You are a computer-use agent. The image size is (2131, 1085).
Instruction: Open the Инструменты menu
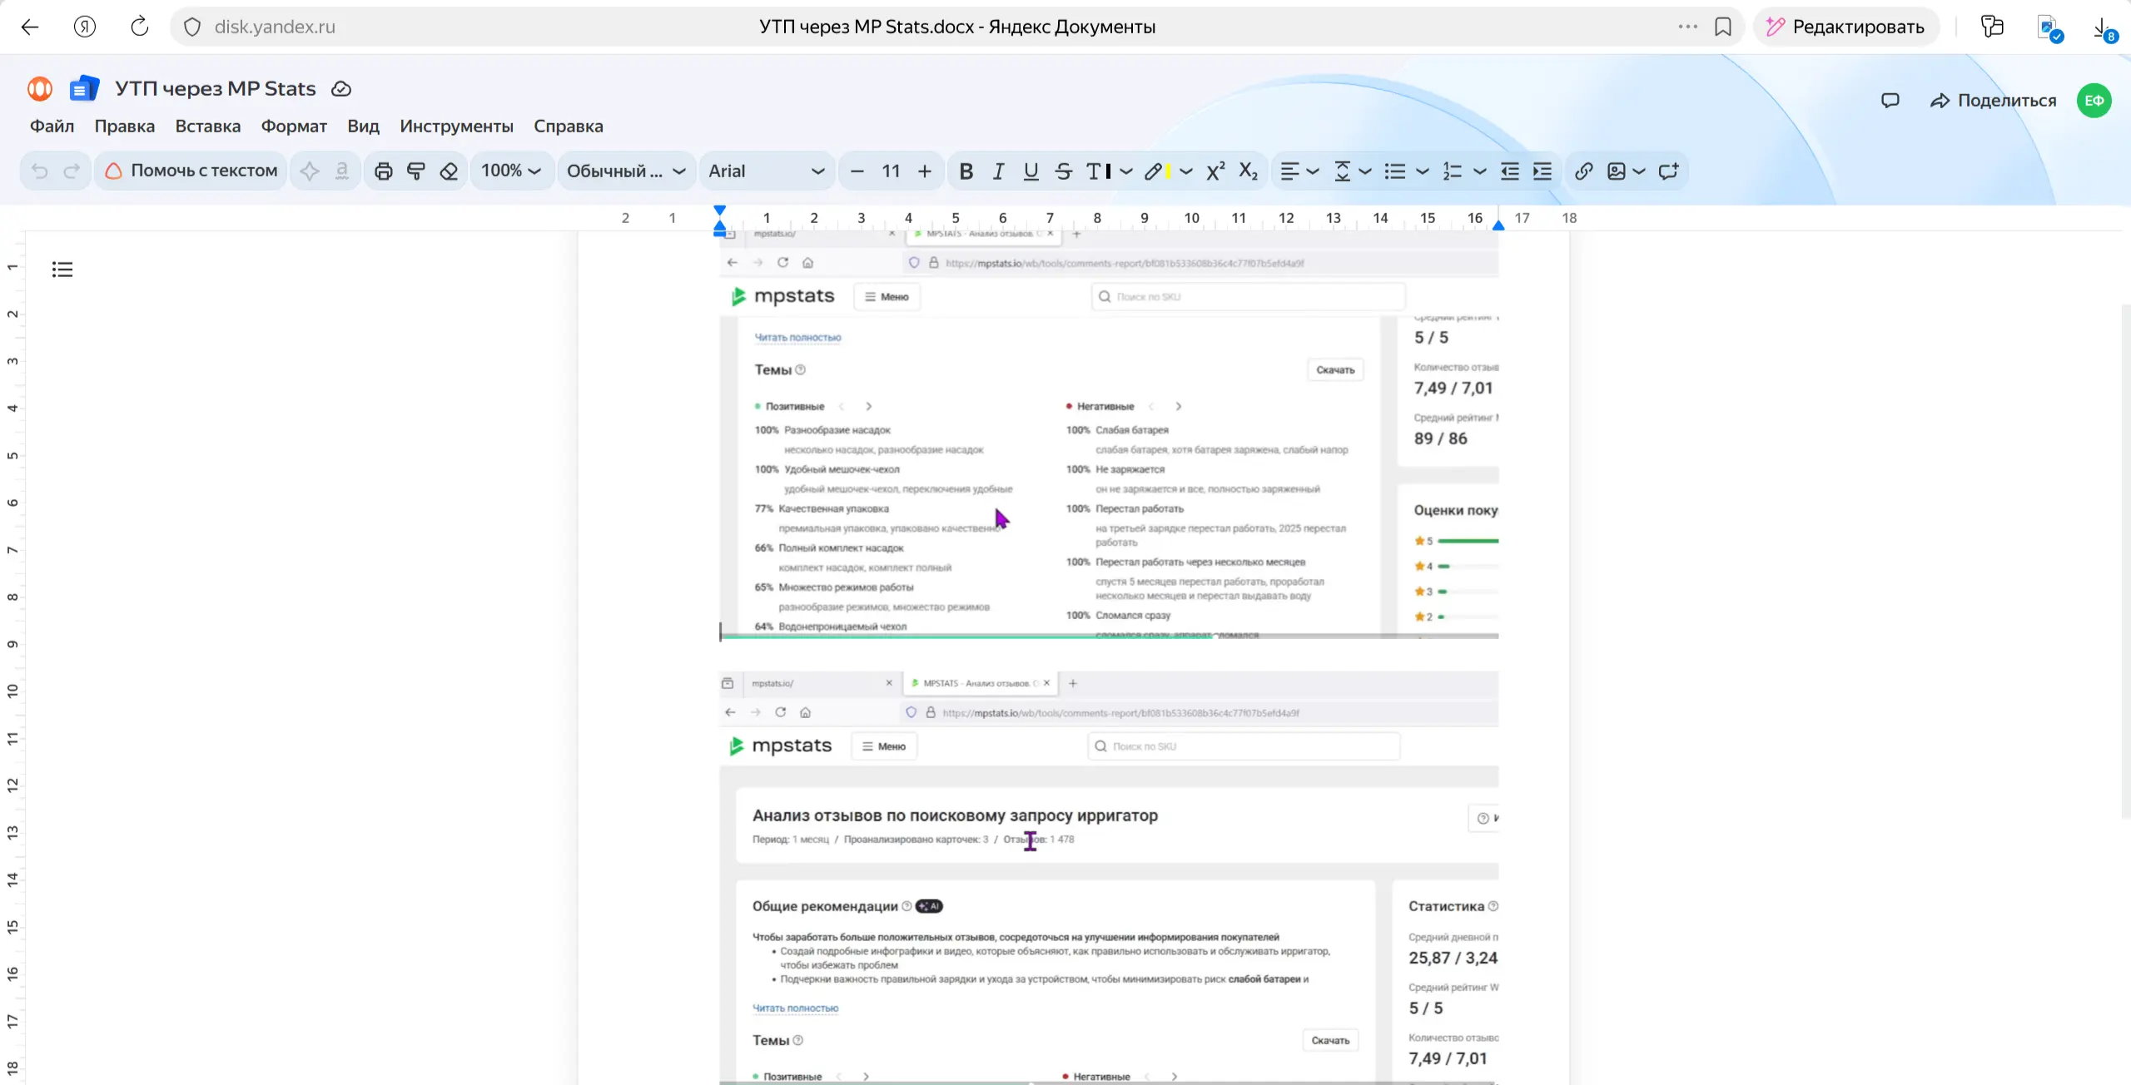456,126
